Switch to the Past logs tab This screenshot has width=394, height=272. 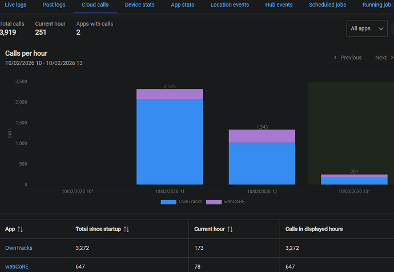click(x=54, y=5)
